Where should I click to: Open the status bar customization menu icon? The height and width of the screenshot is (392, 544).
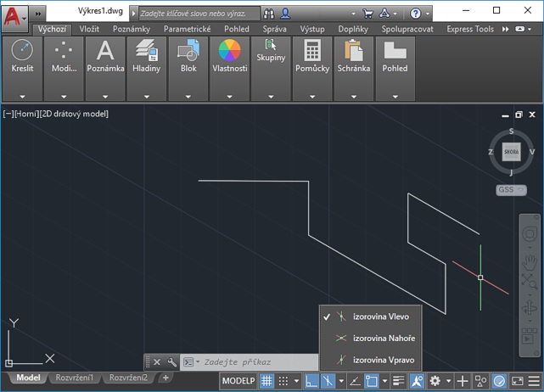535,381
